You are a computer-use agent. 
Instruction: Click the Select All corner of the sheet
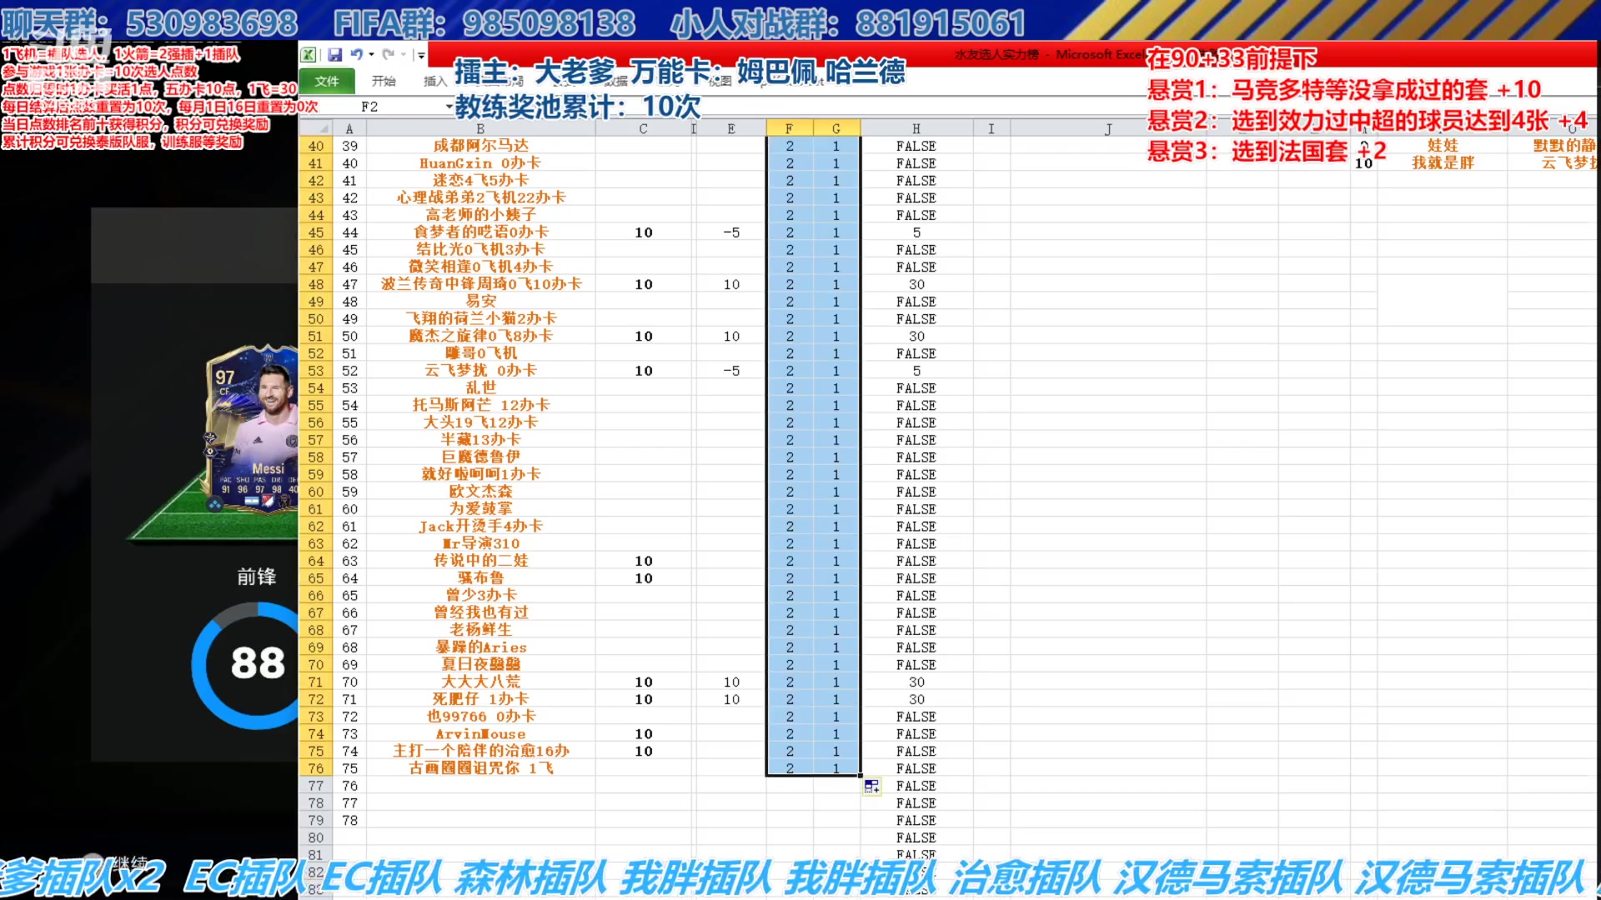[x=315, y=128]
